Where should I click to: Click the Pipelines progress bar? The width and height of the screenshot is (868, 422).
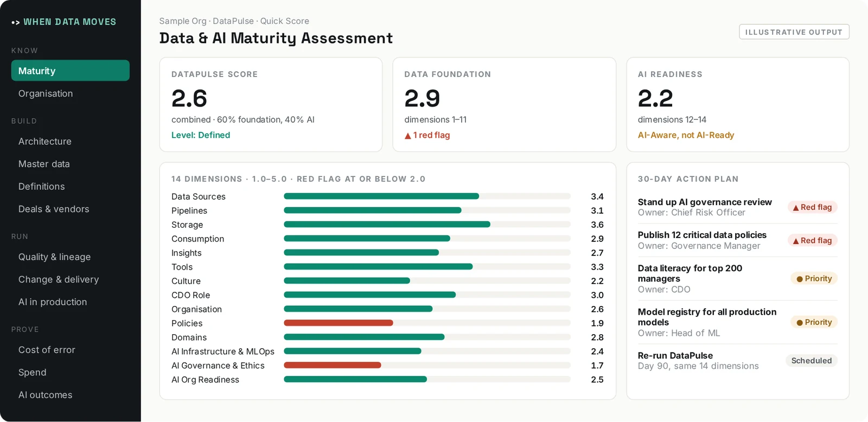[427, 210]
